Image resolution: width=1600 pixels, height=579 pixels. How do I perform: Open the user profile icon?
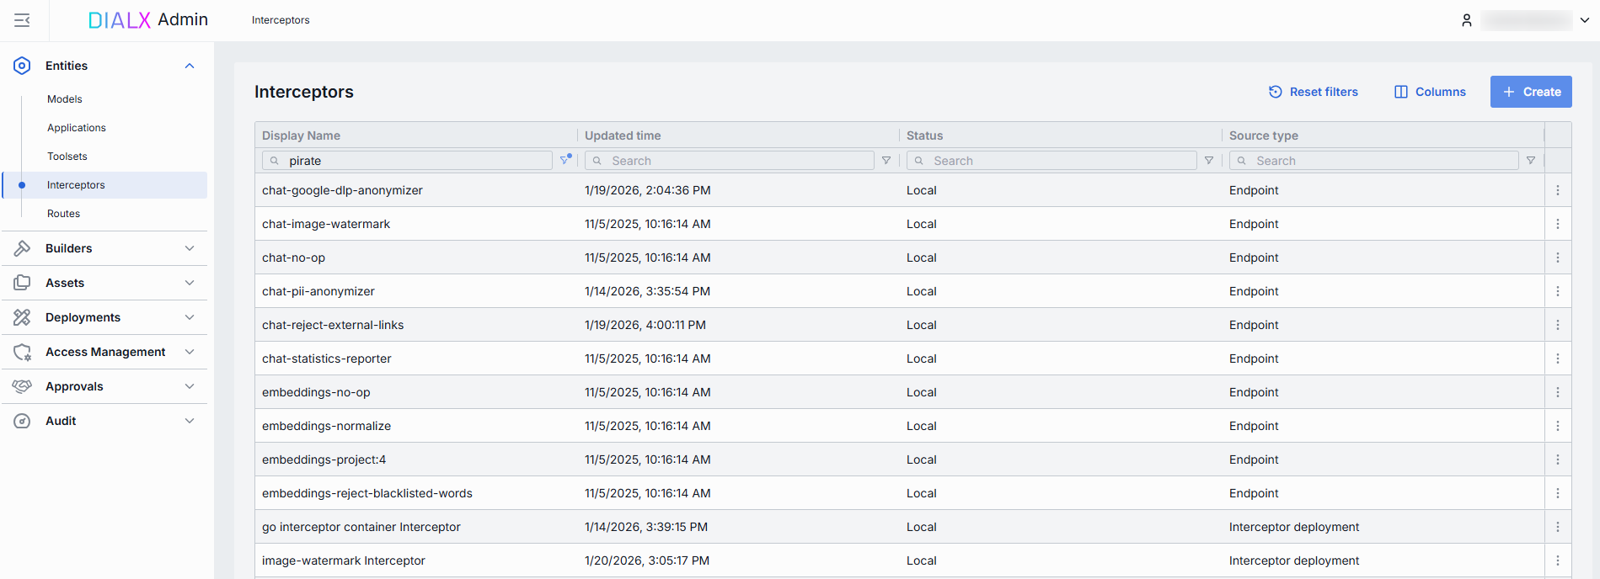pos(1466,20)
